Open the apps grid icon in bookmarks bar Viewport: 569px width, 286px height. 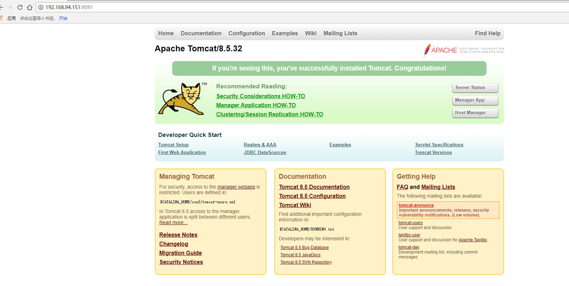pyautogui.click(x=1, y=18)
